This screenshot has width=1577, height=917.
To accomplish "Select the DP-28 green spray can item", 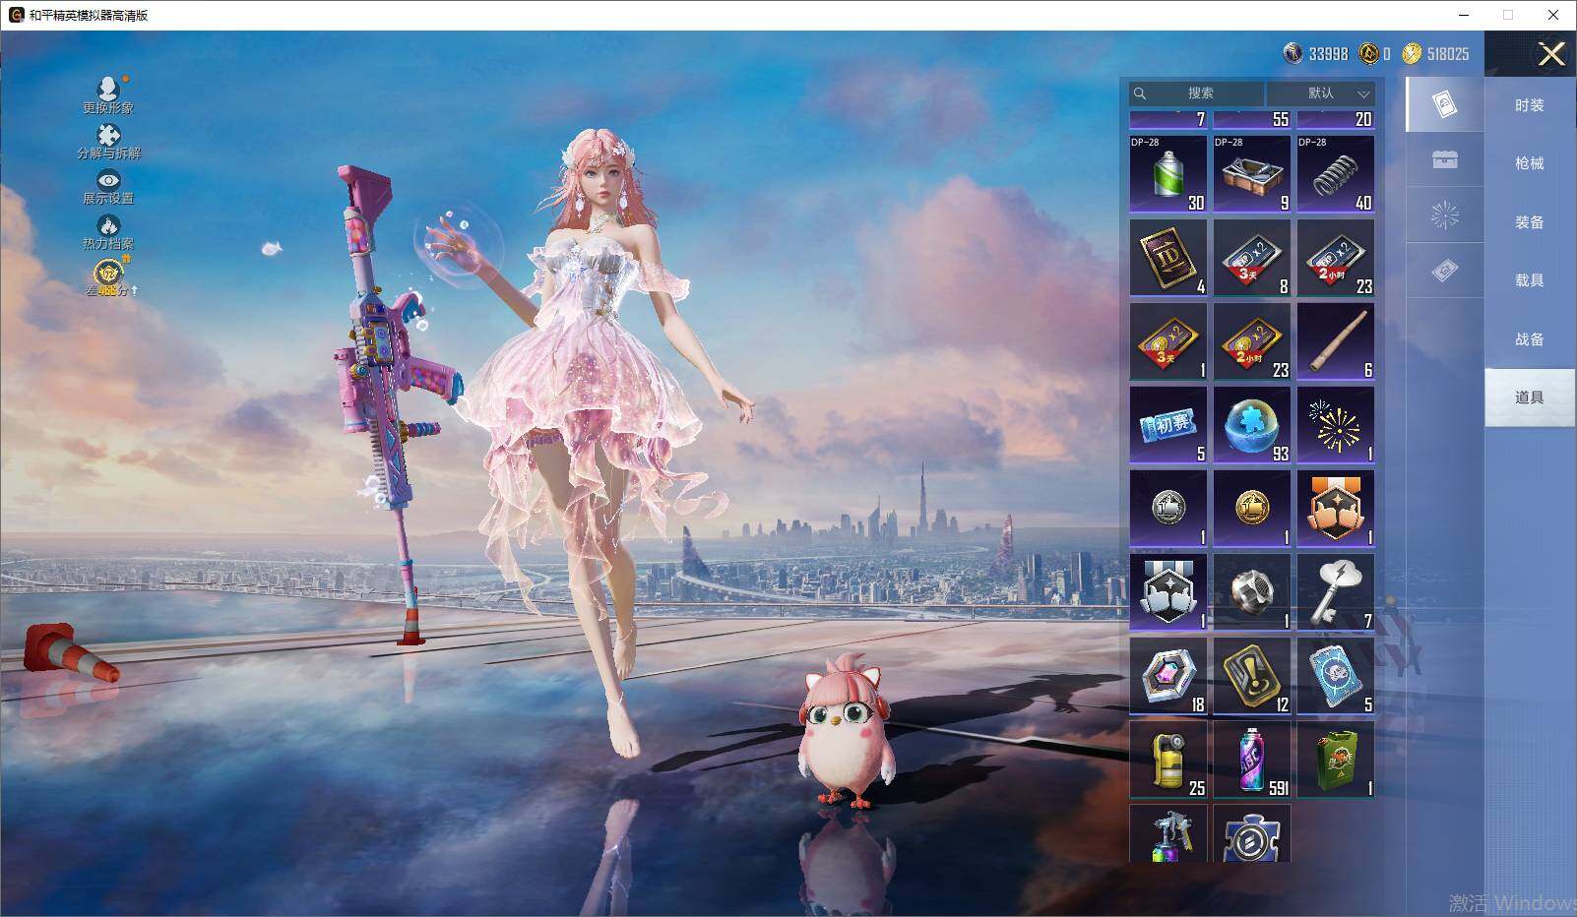I will point(1168,174).
